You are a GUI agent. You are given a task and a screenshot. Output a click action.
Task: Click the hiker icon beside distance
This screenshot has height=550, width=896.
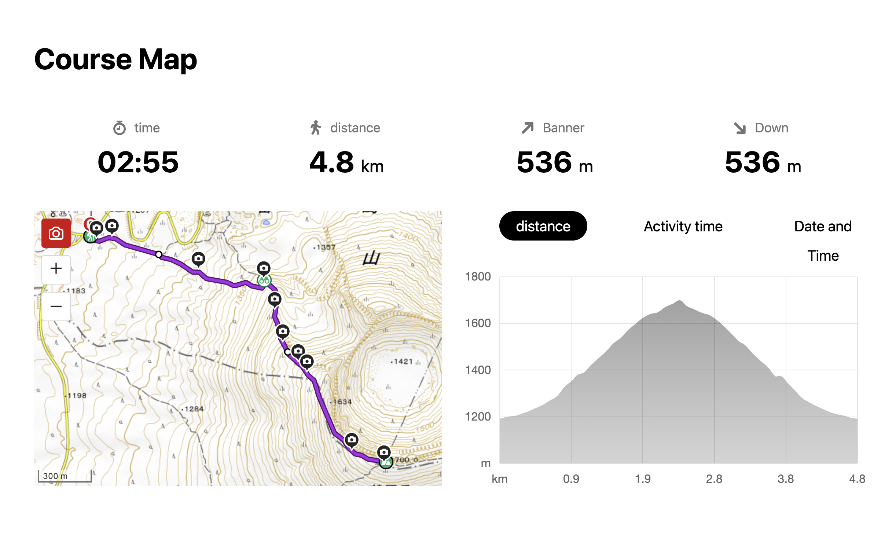315,128
